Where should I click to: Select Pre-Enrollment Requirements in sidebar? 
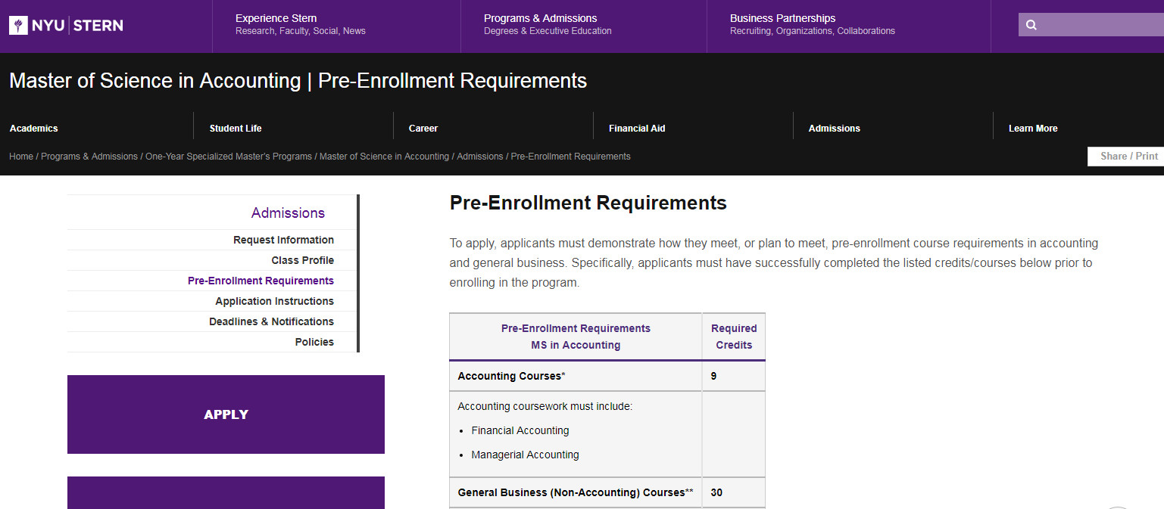261,281
